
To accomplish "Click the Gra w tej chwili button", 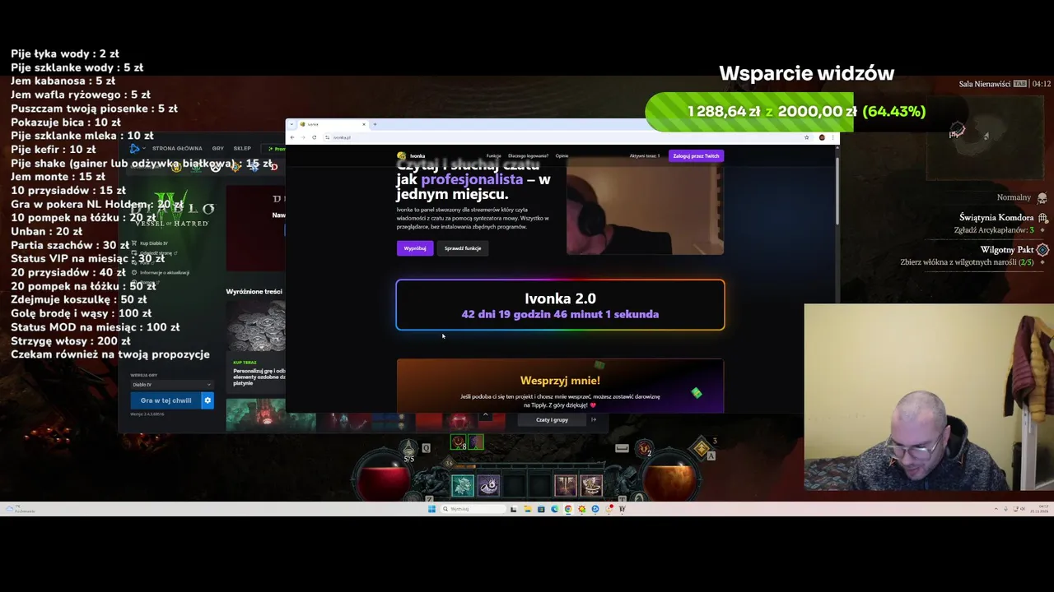I will (x=166, y=400).
